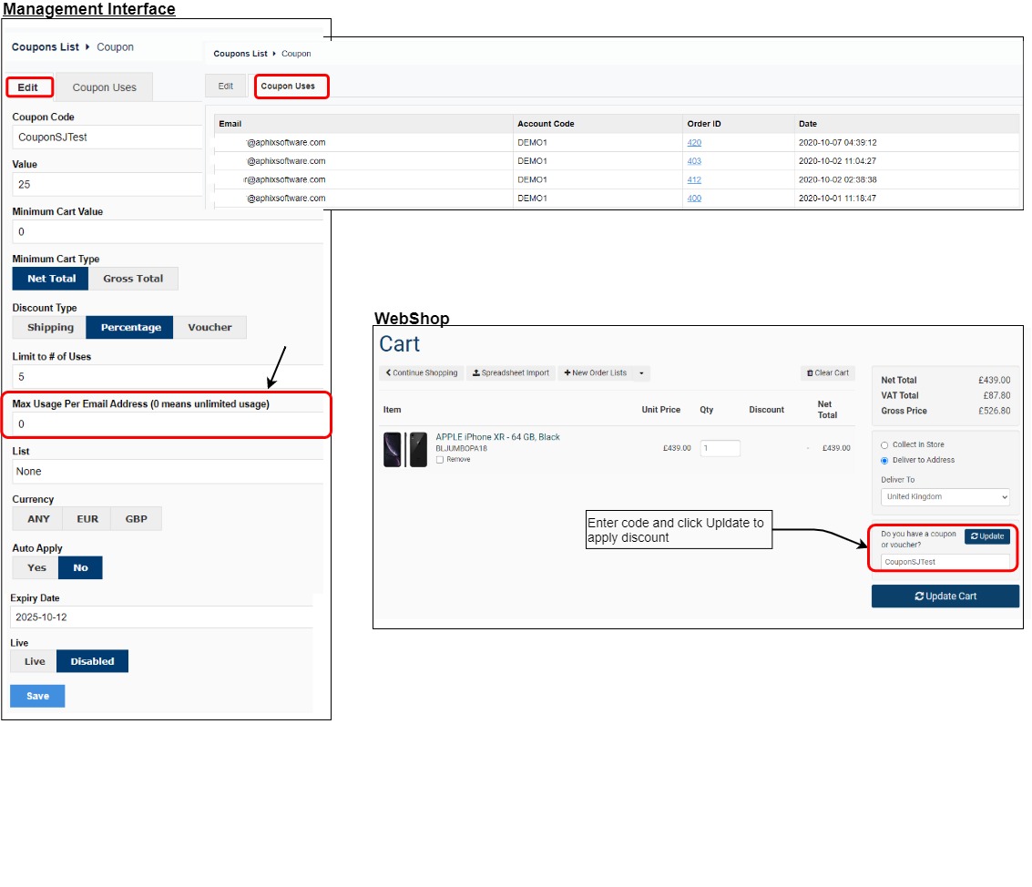The width and height of the screenshot is (1032, 887).
Task: Tick the Remove checkbox for iPhone XR
Action: [x=440, y=460]
